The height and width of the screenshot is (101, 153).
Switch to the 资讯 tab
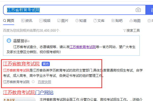pyautogui.click(x=27, y=21)
